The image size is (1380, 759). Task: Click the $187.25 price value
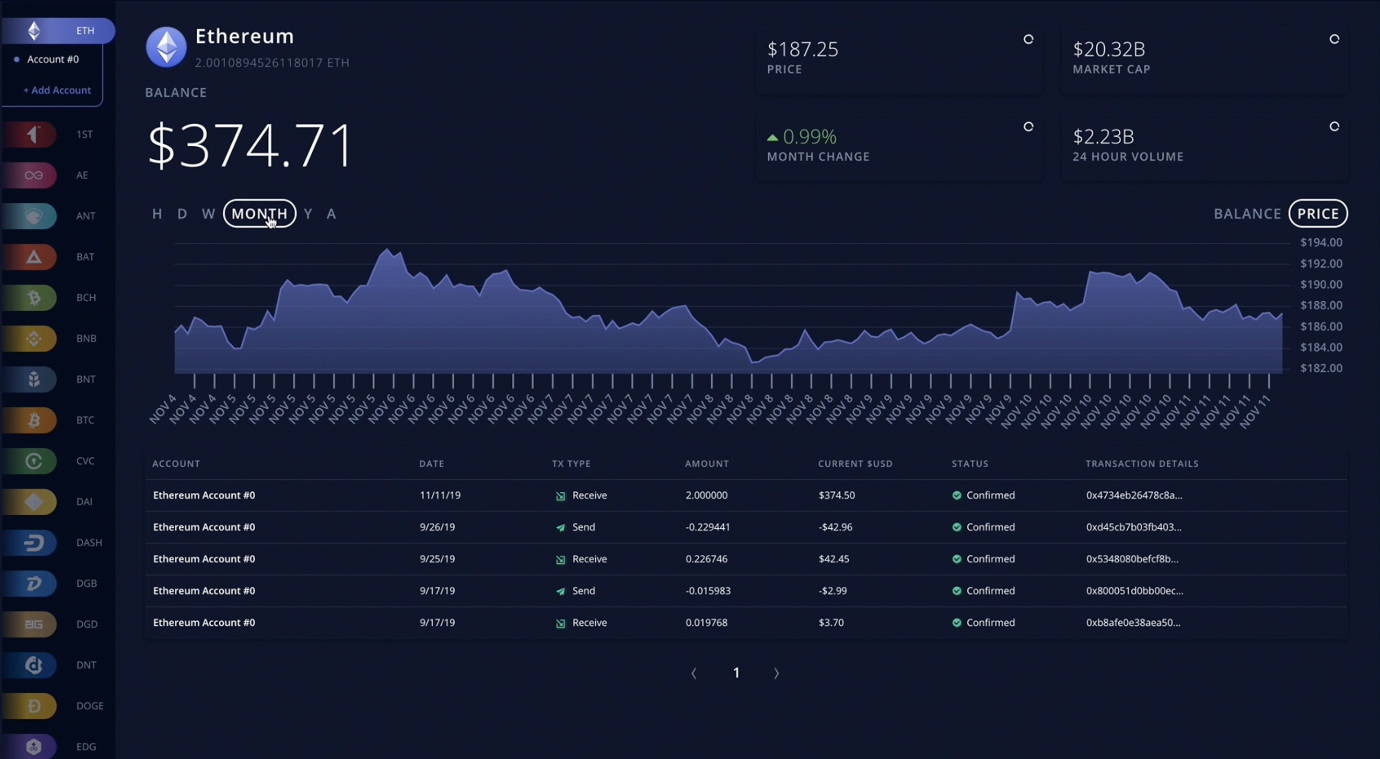(x=802, y=49)
